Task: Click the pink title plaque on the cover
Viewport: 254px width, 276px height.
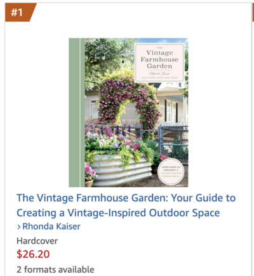Action: pyautogui.click(x=159, y=63)
